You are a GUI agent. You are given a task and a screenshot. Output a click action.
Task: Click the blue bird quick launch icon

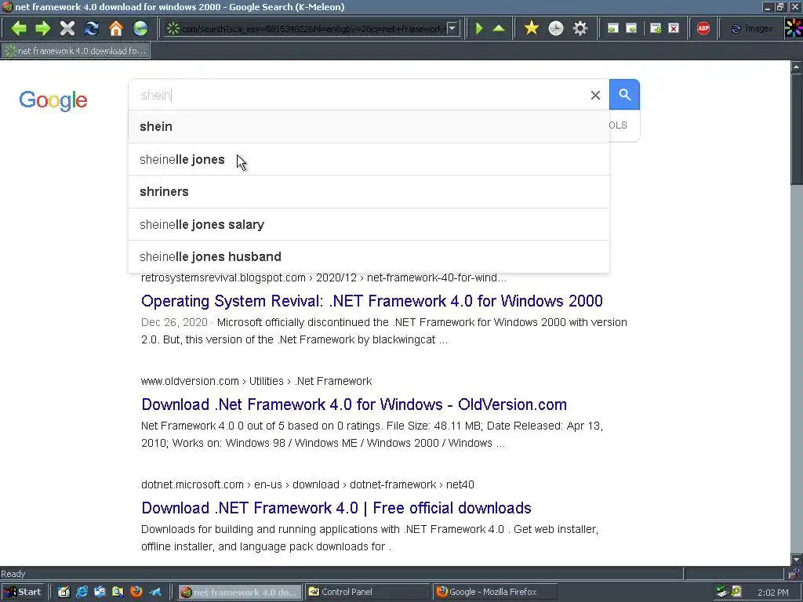pyautogui.click(x=155, y=592)
